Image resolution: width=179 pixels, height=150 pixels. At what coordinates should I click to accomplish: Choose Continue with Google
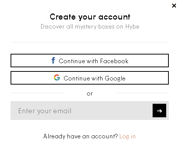(90, 78)
